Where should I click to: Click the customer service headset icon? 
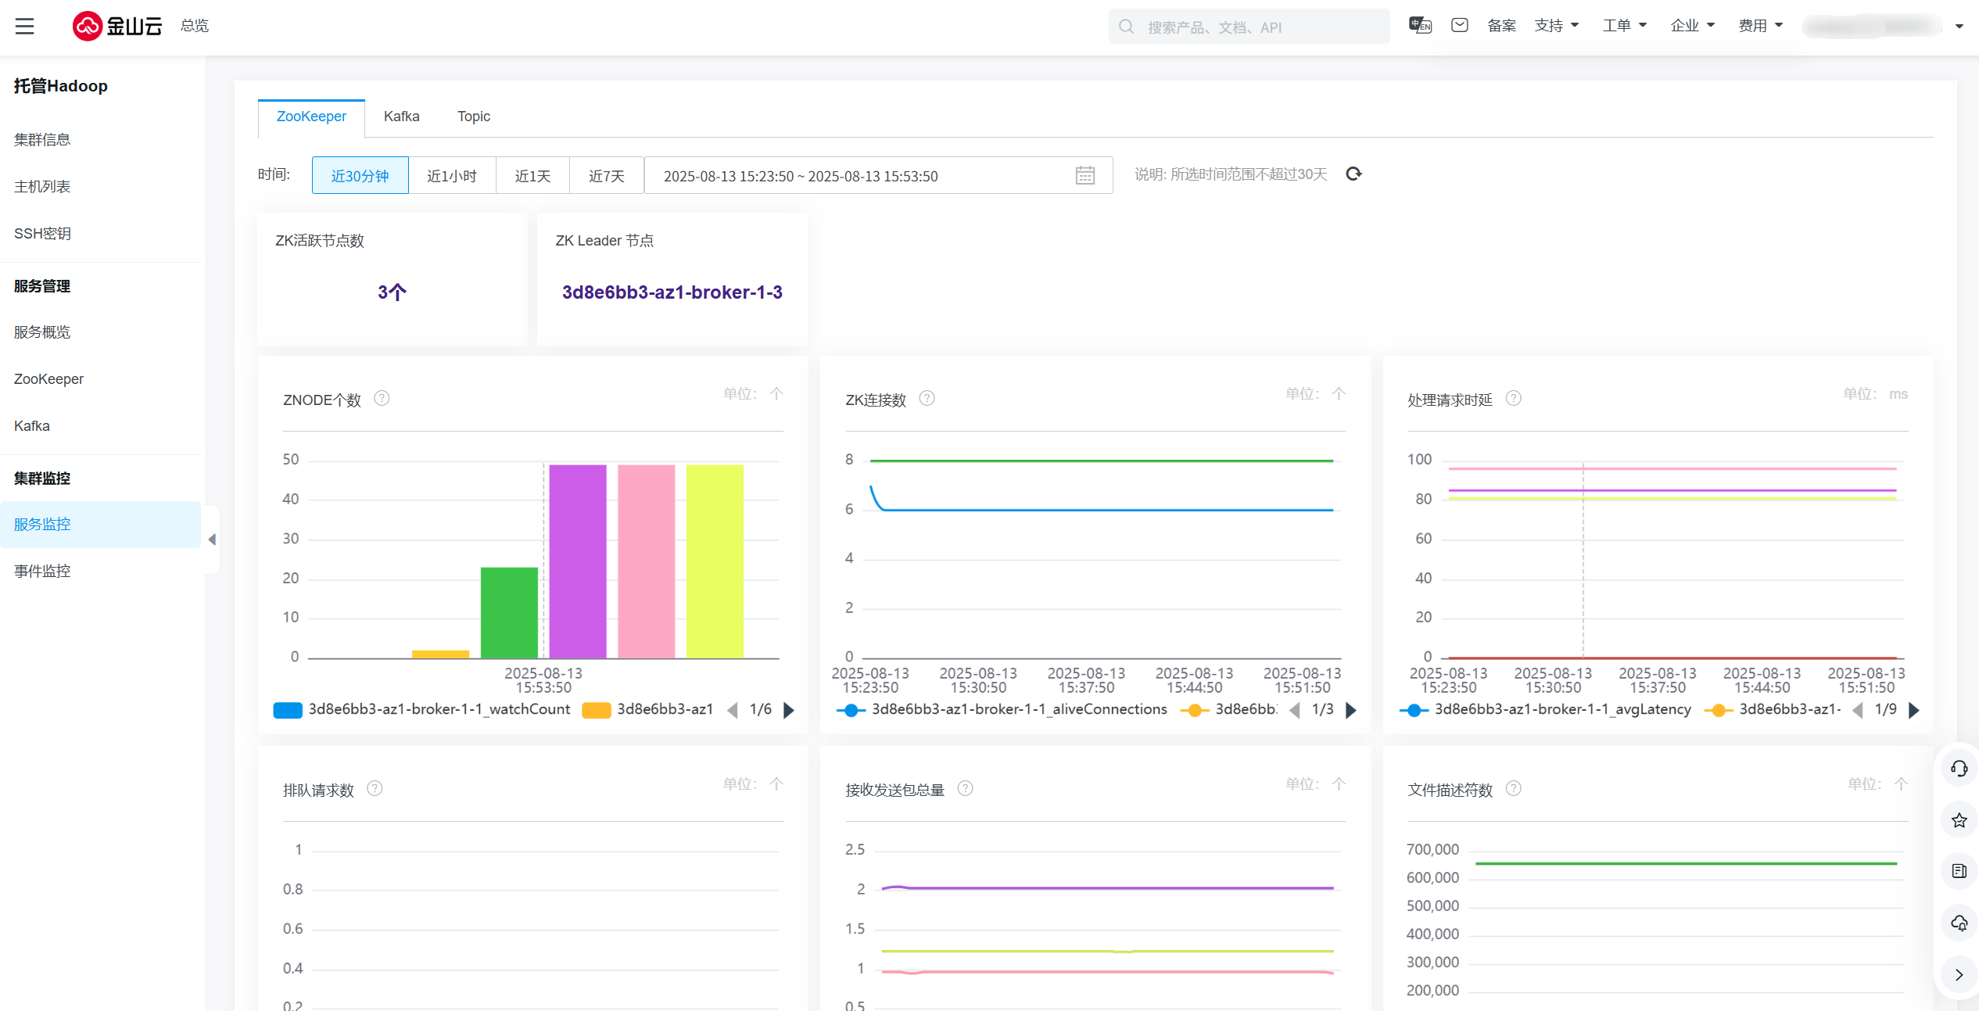[1959, 769]
